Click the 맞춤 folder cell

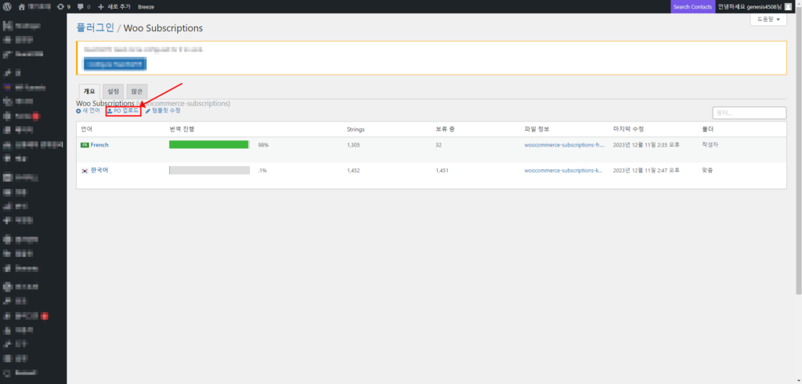(708, 171)
